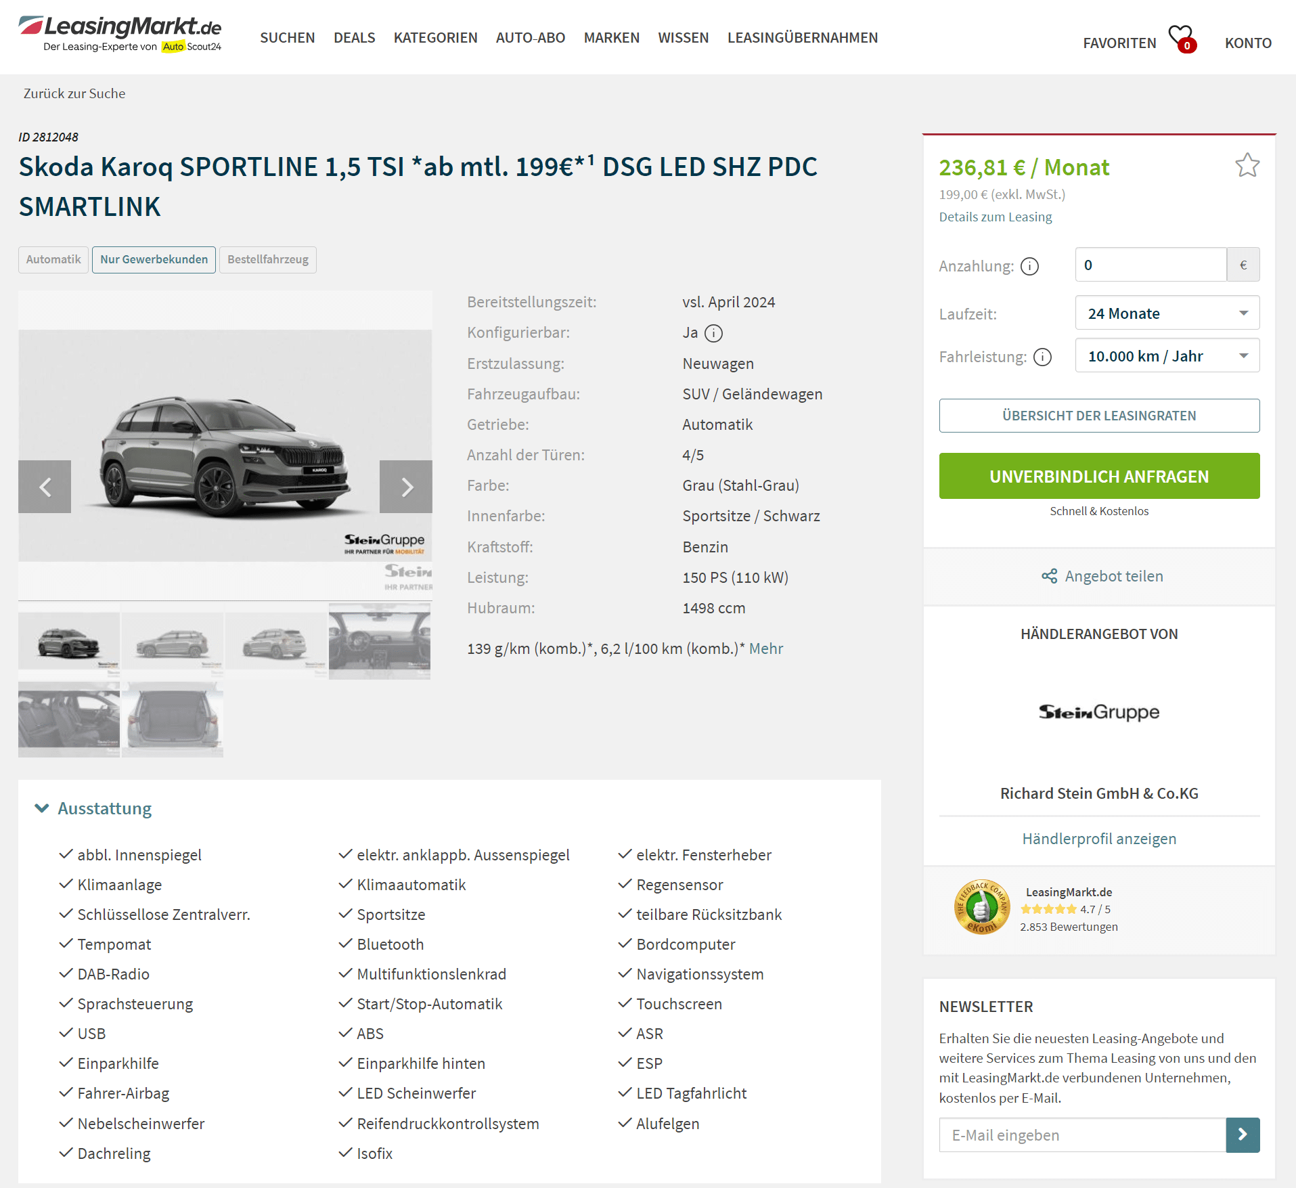Select third rear-view car thumbnail

276,642
